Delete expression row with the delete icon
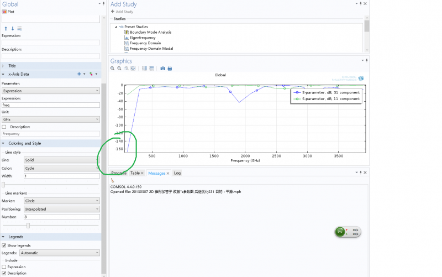 click(x=19, y=29)
